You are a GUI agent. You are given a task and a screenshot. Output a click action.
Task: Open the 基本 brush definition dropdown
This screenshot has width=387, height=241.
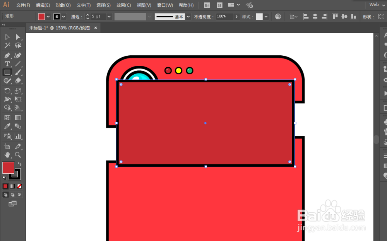click(188, 17)
